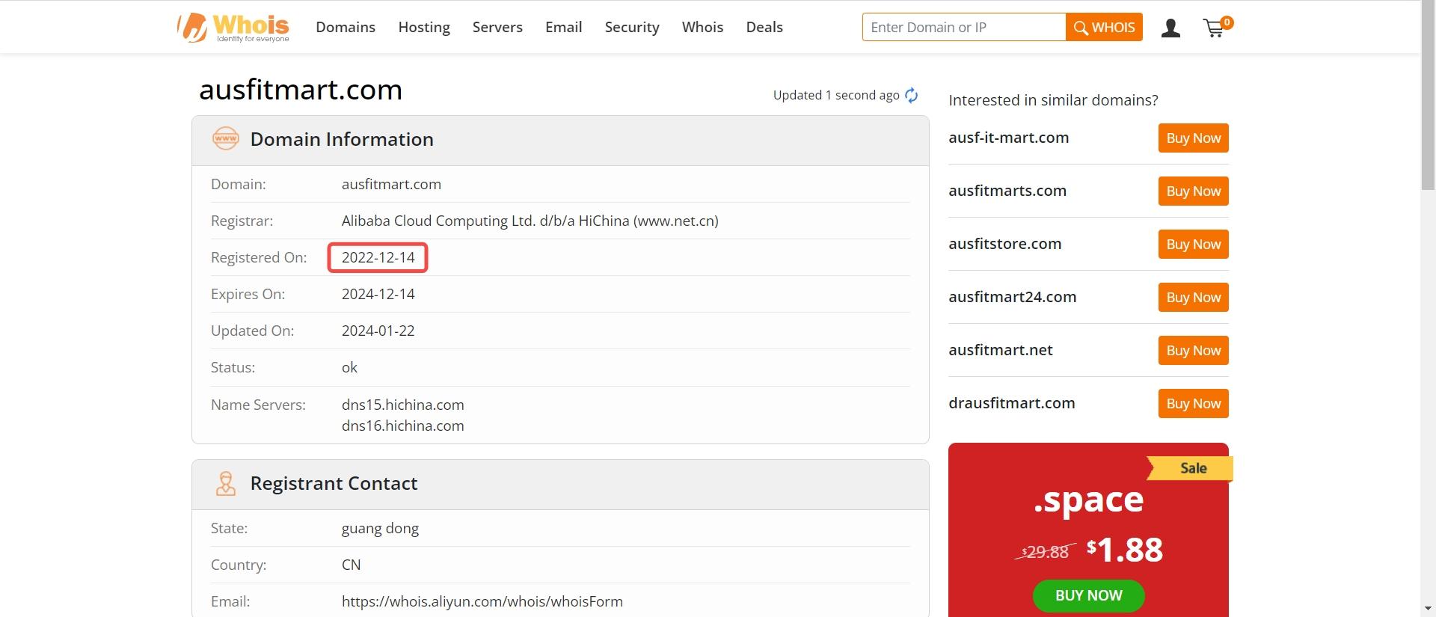The image size is (1436, 617).
Task: Open the Deals menu
Action: (764, 27)
